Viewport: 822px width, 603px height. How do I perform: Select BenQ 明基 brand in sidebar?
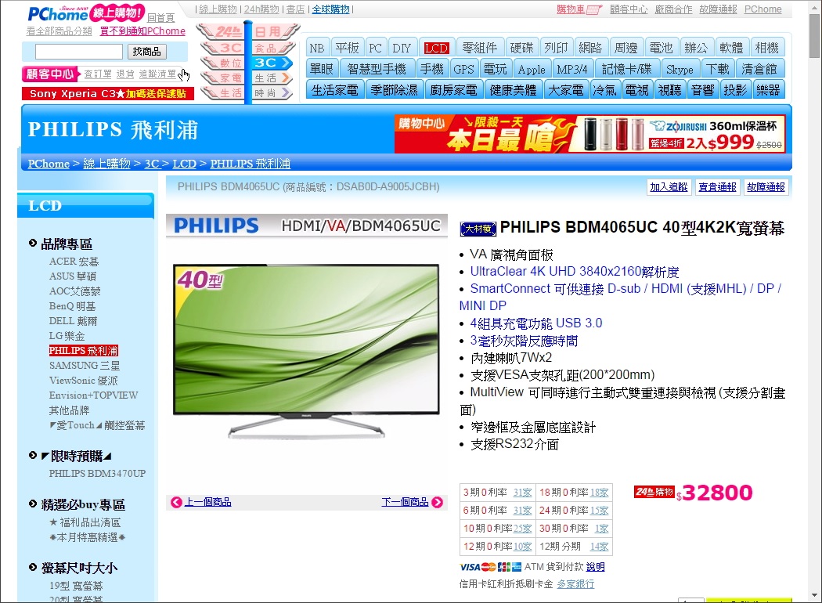(72, 305)
